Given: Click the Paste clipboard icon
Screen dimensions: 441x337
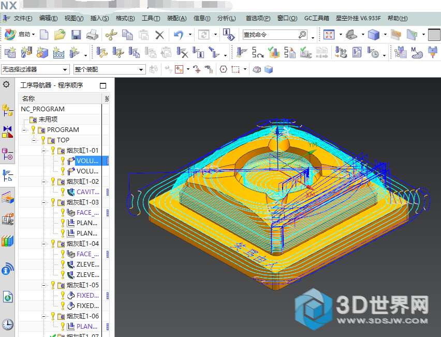Looking at the screenshot, I should click(143, 35).
